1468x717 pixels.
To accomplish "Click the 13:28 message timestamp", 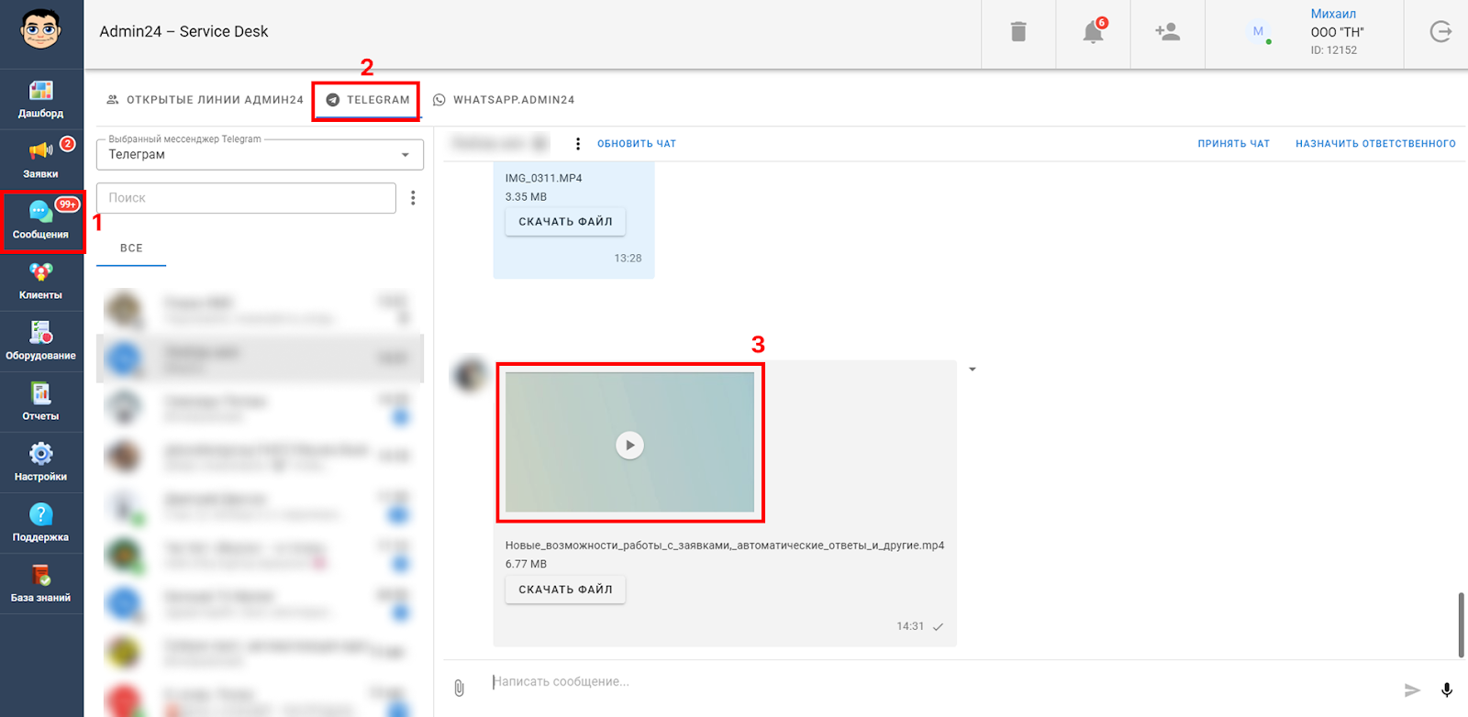I will 628,259.
